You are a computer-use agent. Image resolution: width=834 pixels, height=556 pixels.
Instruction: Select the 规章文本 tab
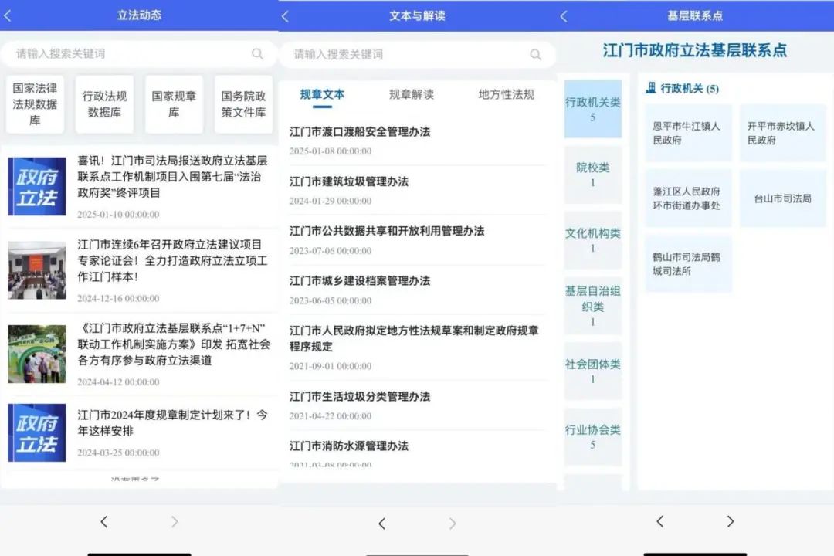(x=322, y=94)
